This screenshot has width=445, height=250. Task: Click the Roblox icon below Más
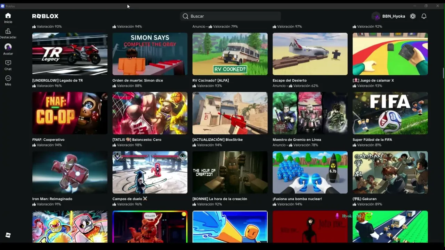point(8,235)
